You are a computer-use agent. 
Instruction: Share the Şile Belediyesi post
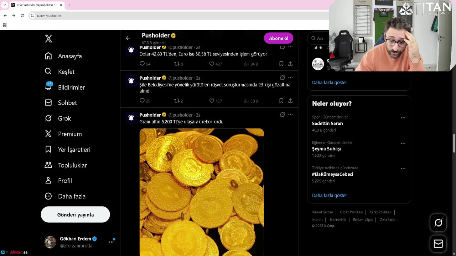point(290,101)
